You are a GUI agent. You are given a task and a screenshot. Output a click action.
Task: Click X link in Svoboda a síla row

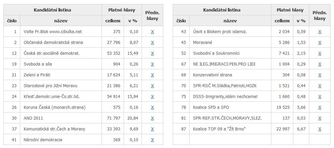coord(152,64)
